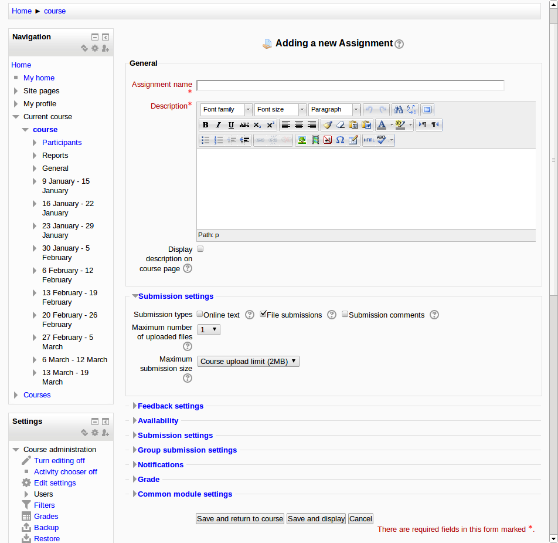Open Font family dropdown
The width and height of the screenshot is (558, 543).
point(226,109)
